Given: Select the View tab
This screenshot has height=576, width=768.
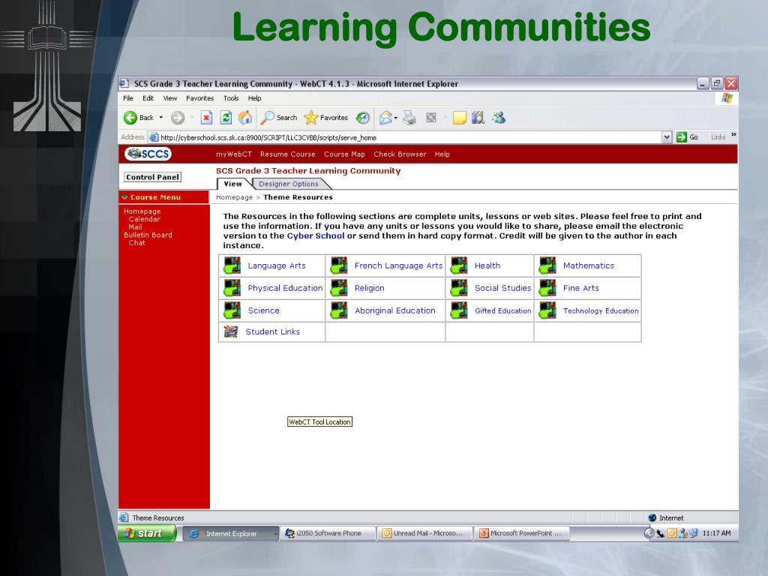Looking at the screenshot, I should (x=232, y=184).
